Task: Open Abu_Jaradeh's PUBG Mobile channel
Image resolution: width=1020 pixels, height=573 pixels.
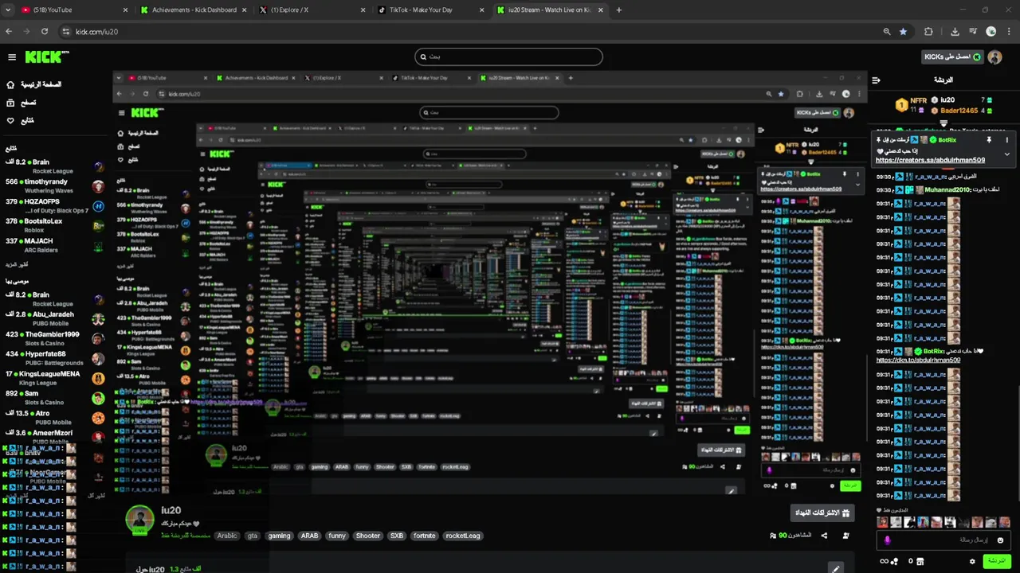Action: (x=55, y=318)
